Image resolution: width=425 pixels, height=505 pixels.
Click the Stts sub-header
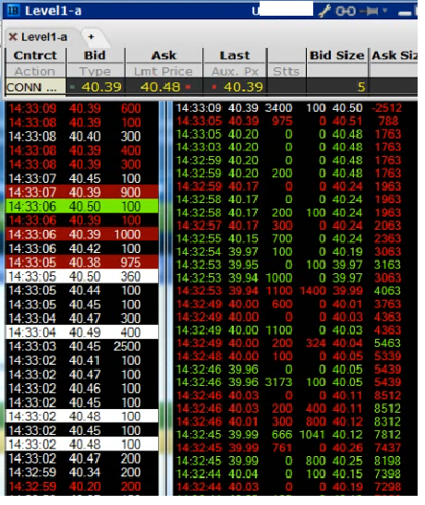(286, 71)
